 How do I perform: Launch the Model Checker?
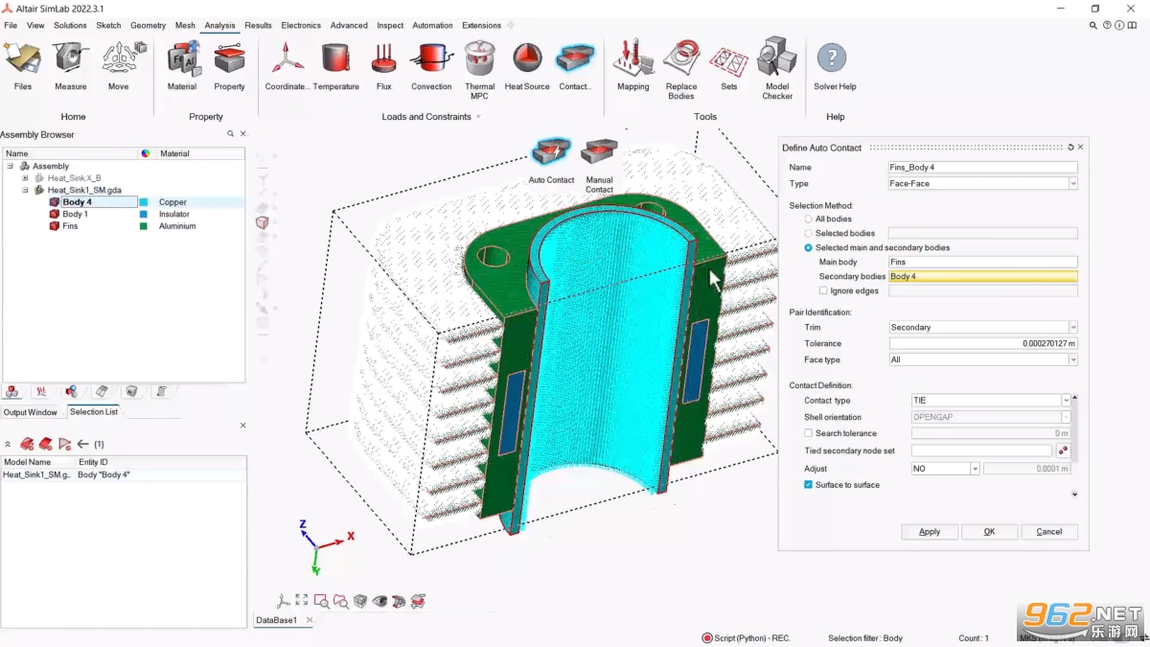(777, 70)
